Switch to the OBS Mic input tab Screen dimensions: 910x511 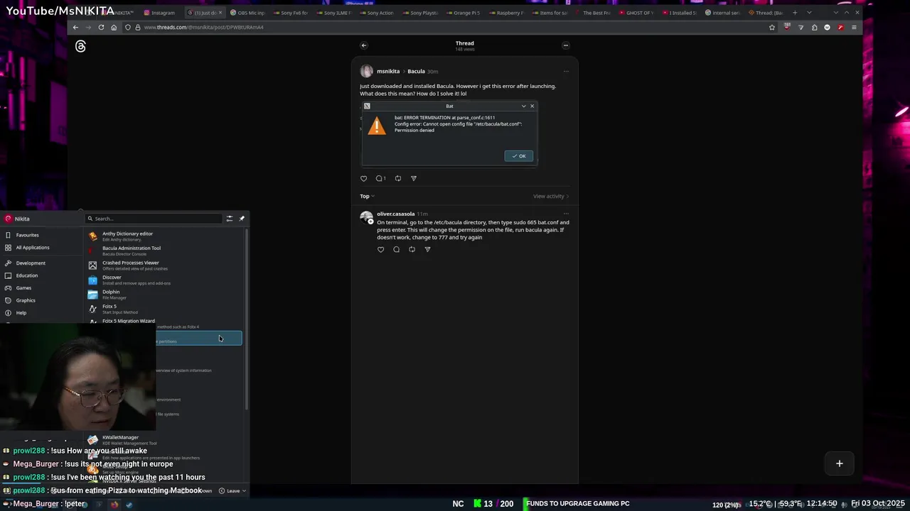[247, 13]
